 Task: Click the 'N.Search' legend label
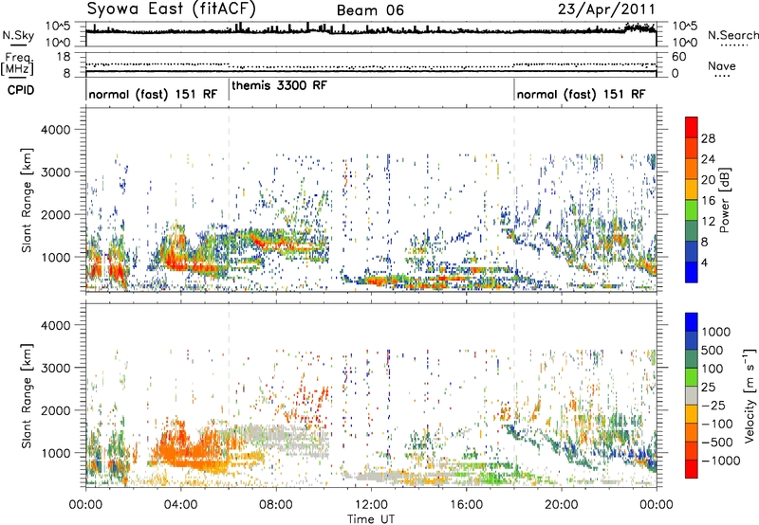pyautogui.click(x=732, y=35)
